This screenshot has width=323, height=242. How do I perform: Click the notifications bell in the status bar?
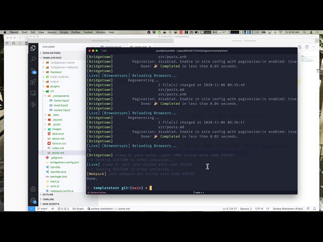(314, 209)
